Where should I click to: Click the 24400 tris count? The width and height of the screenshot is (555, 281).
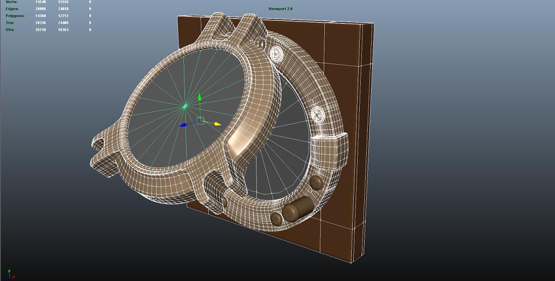(x=63, y=22)
